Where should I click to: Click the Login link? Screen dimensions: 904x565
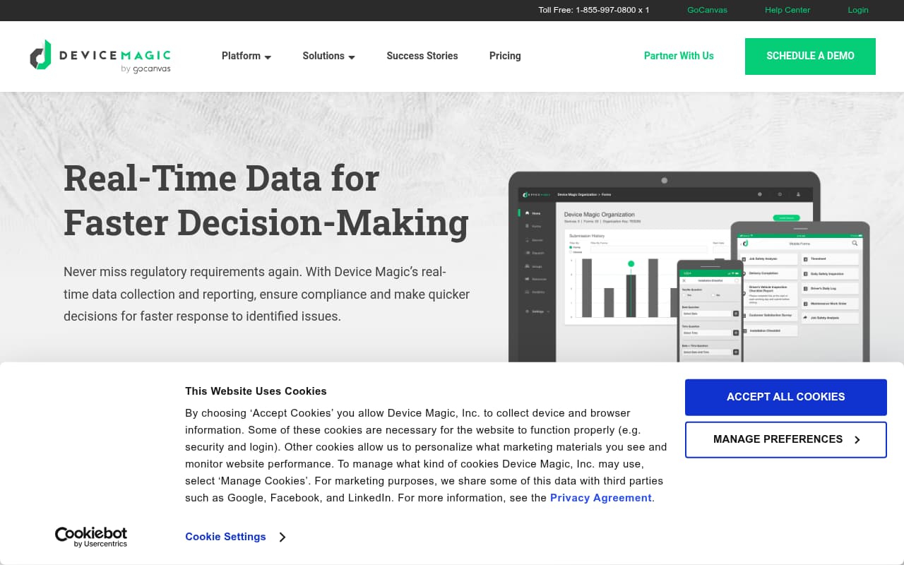(858, 10)
